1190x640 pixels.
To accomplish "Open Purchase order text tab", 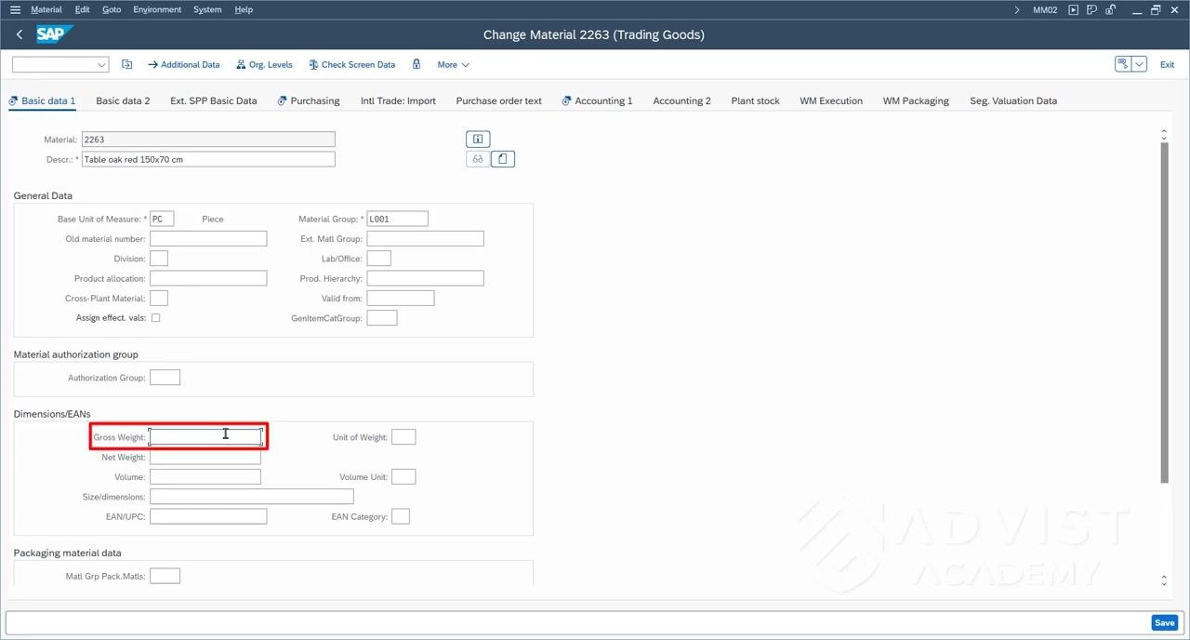I will 498,100.
